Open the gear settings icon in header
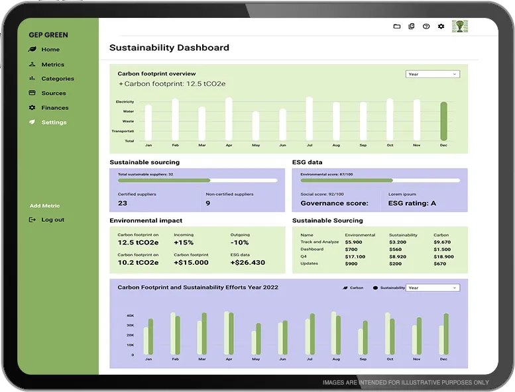This screenshot has height=392, width=515. 441,26
